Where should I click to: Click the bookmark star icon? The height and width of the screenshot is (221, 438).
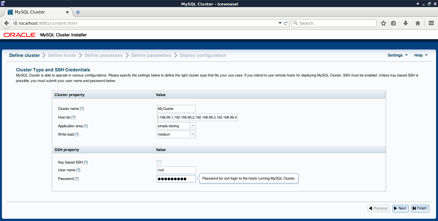point(383,23)
